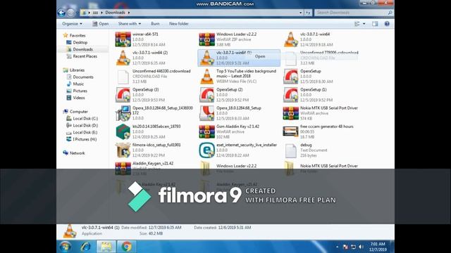Launch Internet Explorer from the taskbar

(x=85, y=247)
